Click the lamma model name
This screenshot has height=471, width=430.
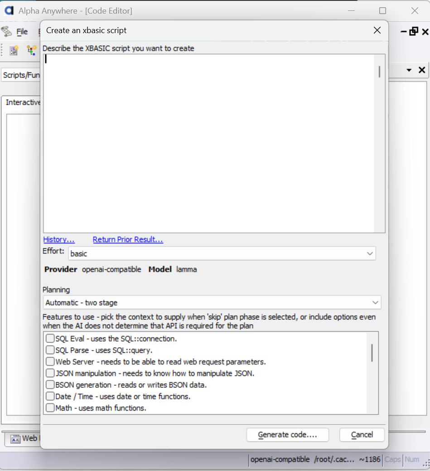187,269
